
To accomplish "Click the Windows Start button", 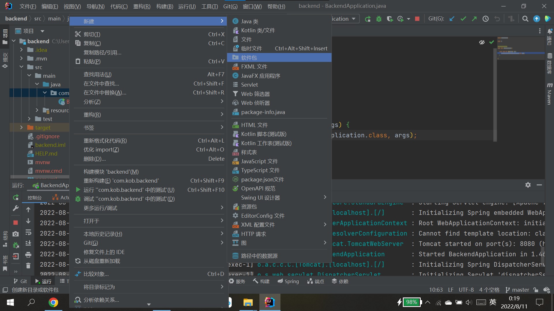I will tap(10, 302).
